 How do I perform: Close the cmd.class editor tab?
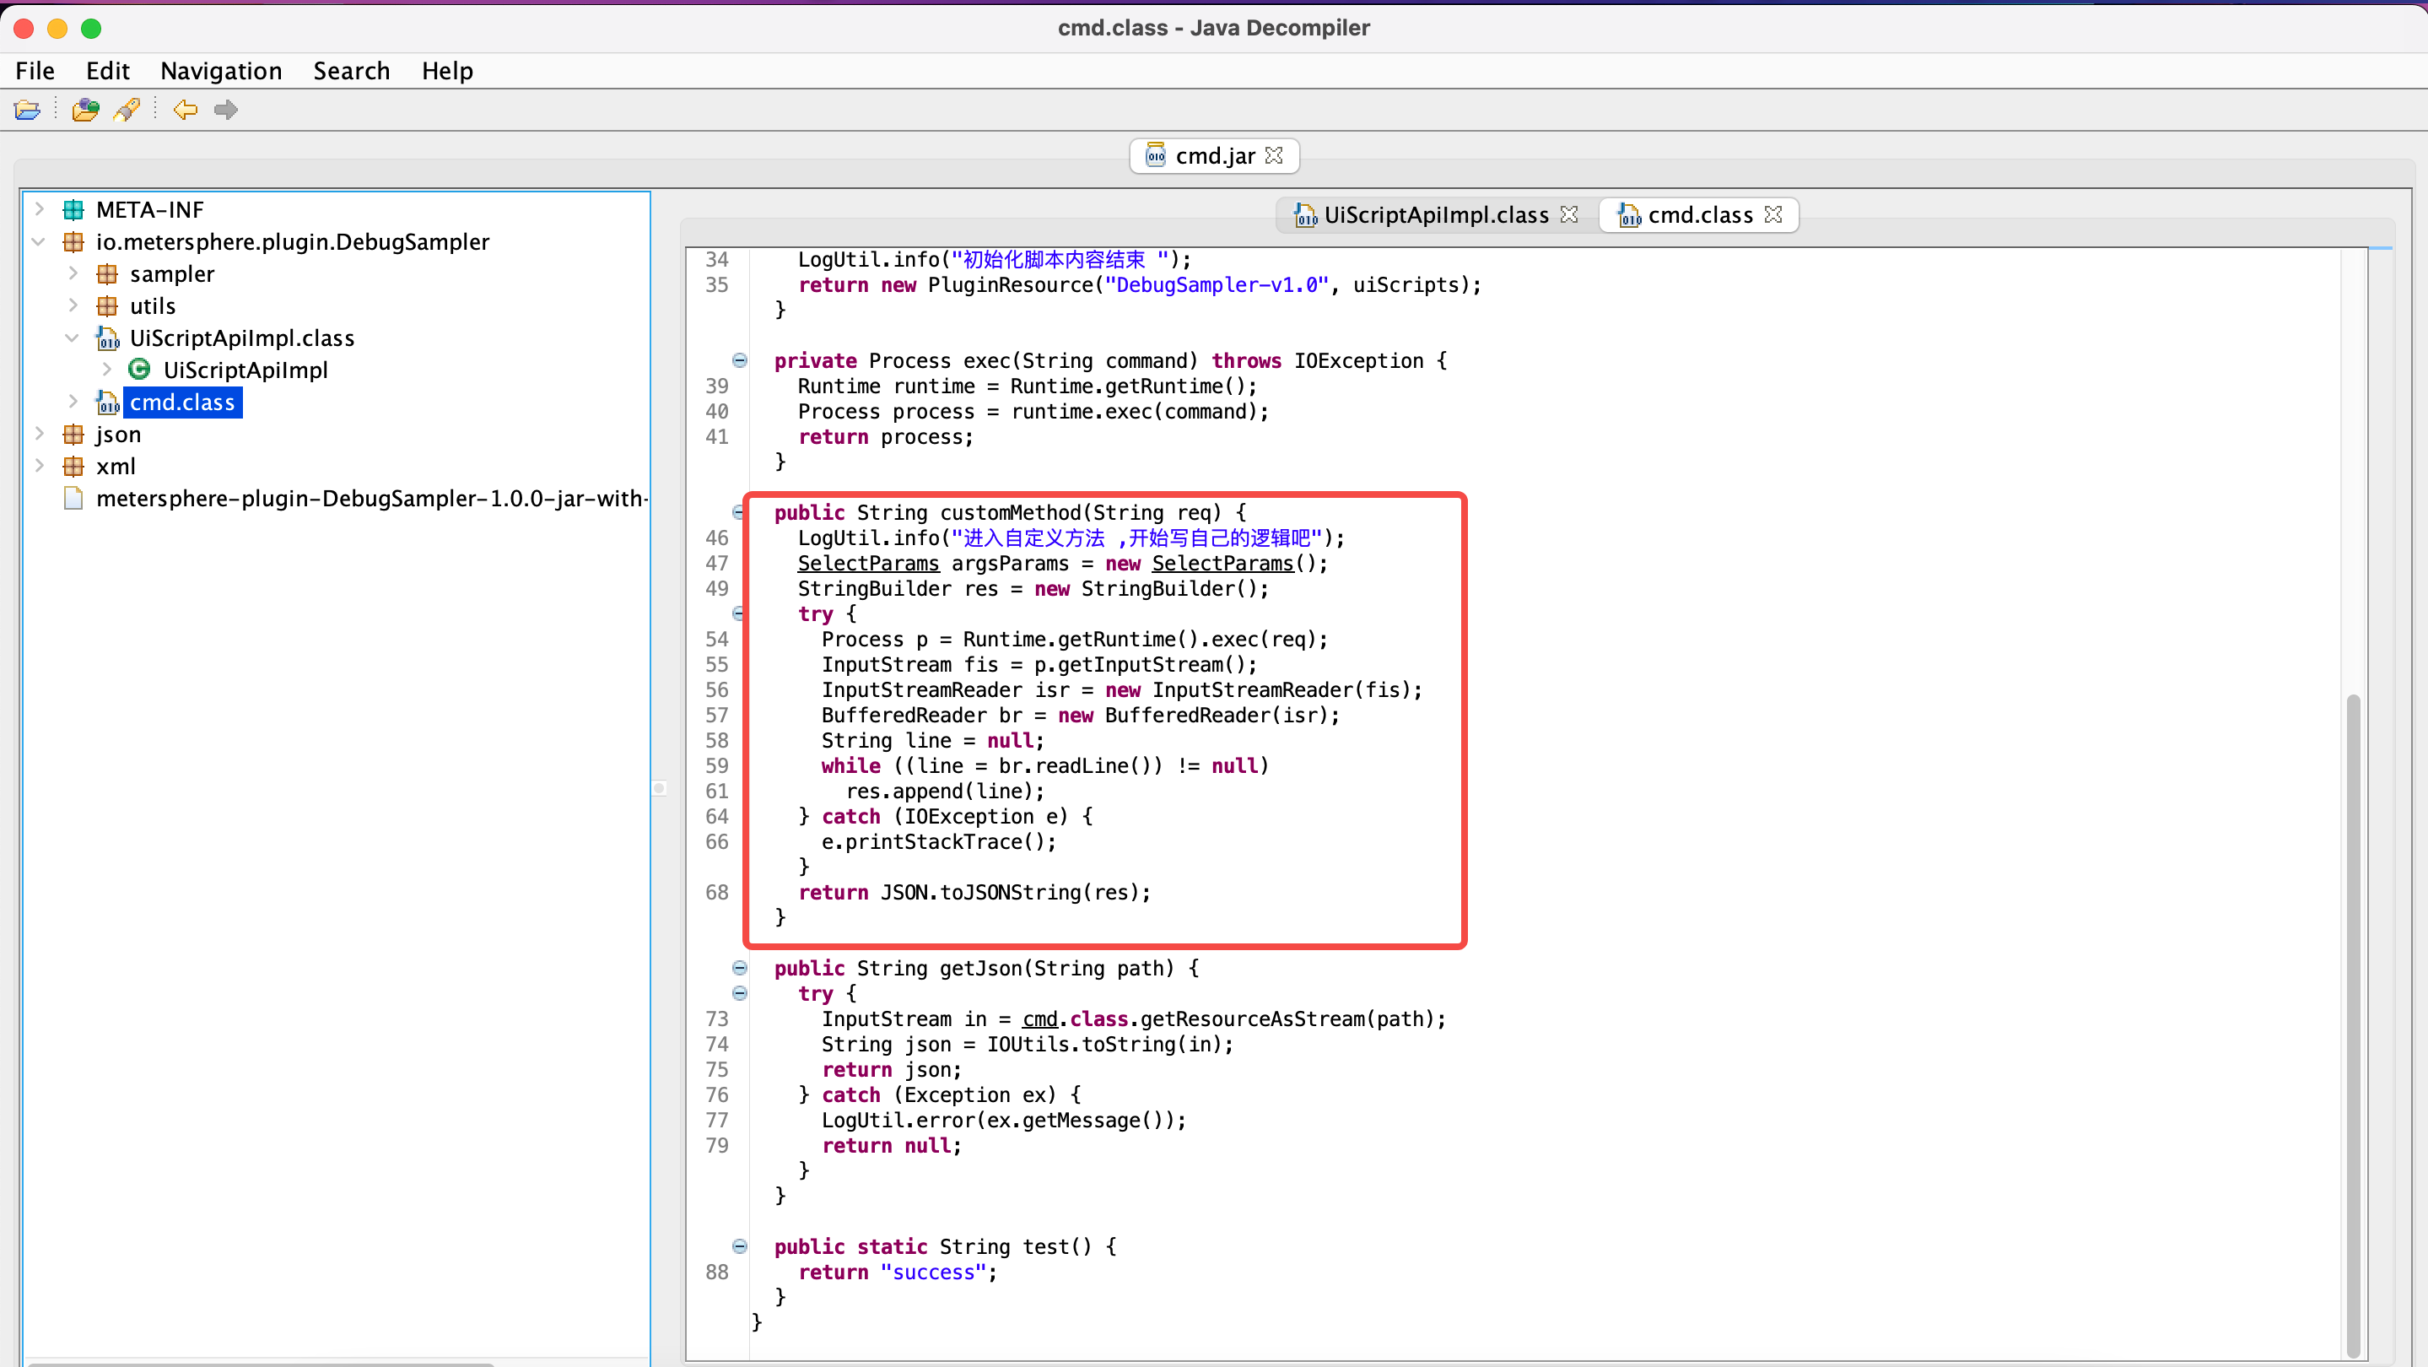click(x=1773, y=215)
